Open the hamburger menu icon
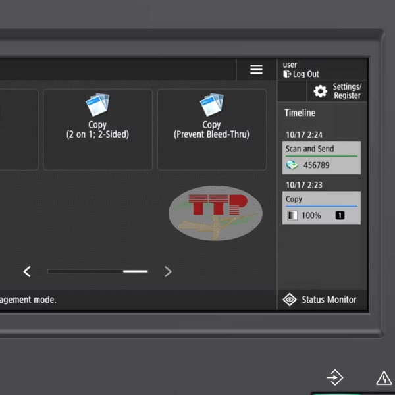 [256, 70]
